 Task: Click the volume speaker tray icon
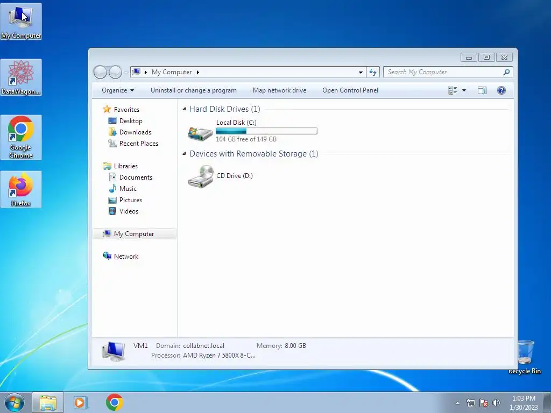[496, 403]
